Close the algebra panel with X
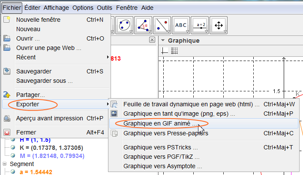The image size is (303, 175). coord(152,40)
